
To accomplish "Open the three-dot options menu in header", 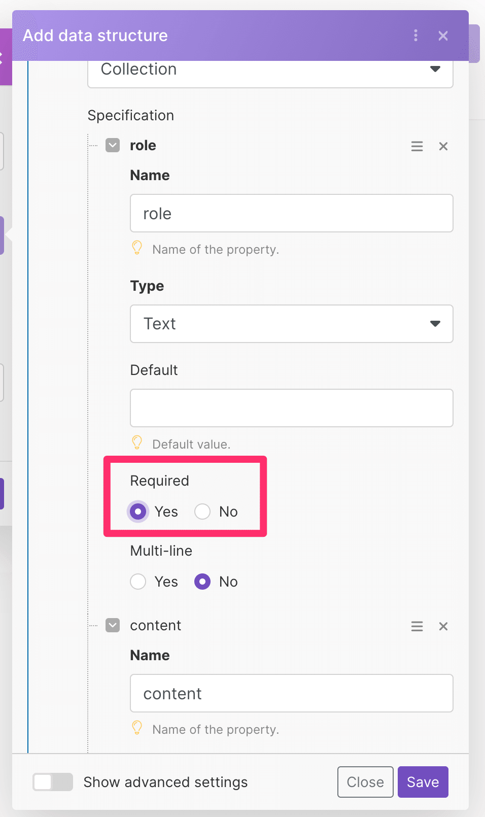I will [415, 36].
